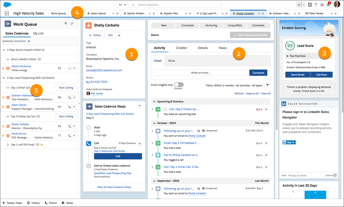This screenshot has height=207, width=344.
Task: View alerts with the notification bell icon
Action: click(329, 4)
